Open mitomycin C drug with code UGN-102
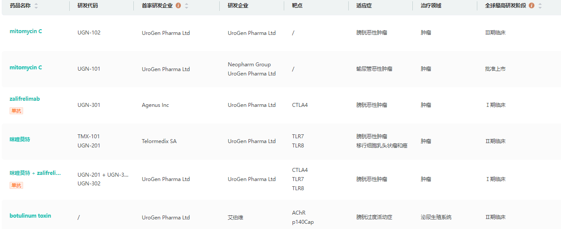This screenshot has height=229, width=561. pos(26,31)
